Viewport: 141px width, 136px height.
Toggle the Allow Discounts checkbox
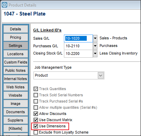(36, 114)
